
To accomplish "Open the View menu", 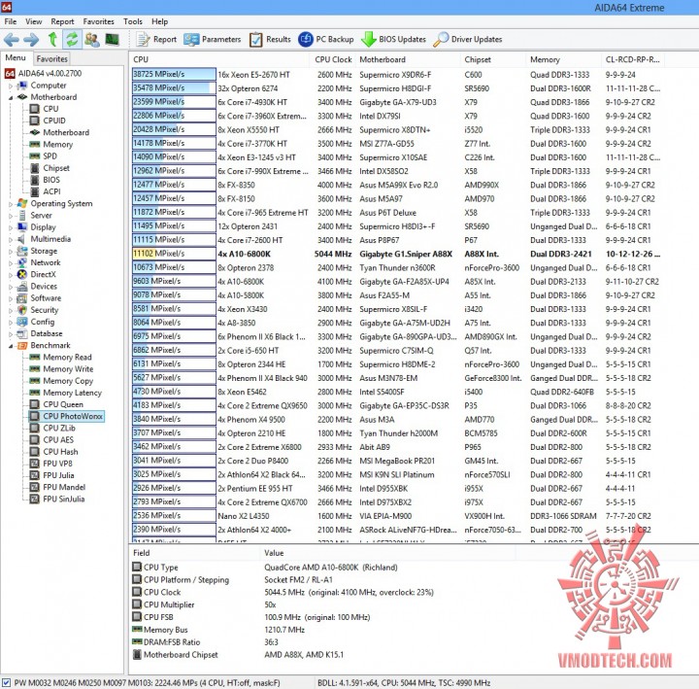I will tap(33, 21).
